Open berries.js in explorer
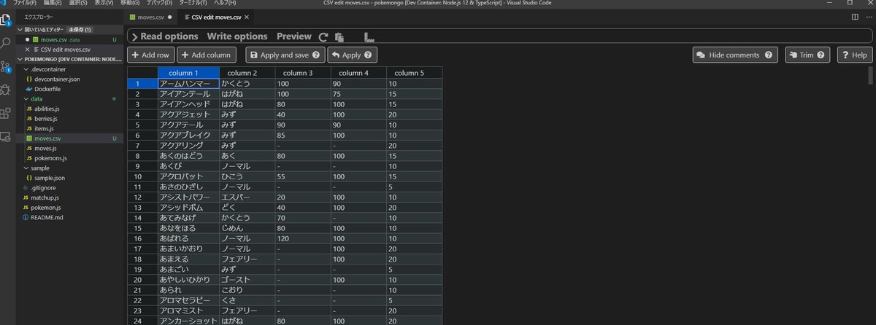 (x=47, y=118)
